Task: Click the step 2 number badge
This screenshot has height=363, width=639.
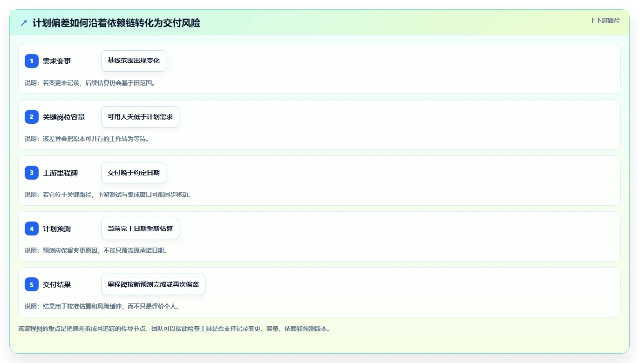Action: pos(32,117)
